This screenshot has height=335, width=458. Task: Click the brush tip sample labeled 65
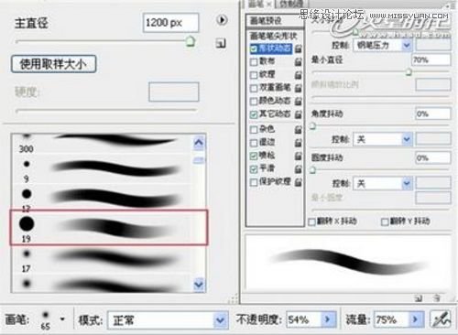(x=46, y=319)
